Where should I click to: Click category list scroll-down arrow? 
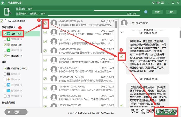tap(41, 106)
